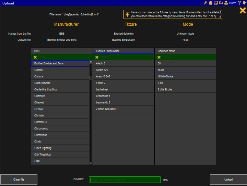Click the Clear file button
Viewport: 247px width, 186px height.
[x=19, y=179]
